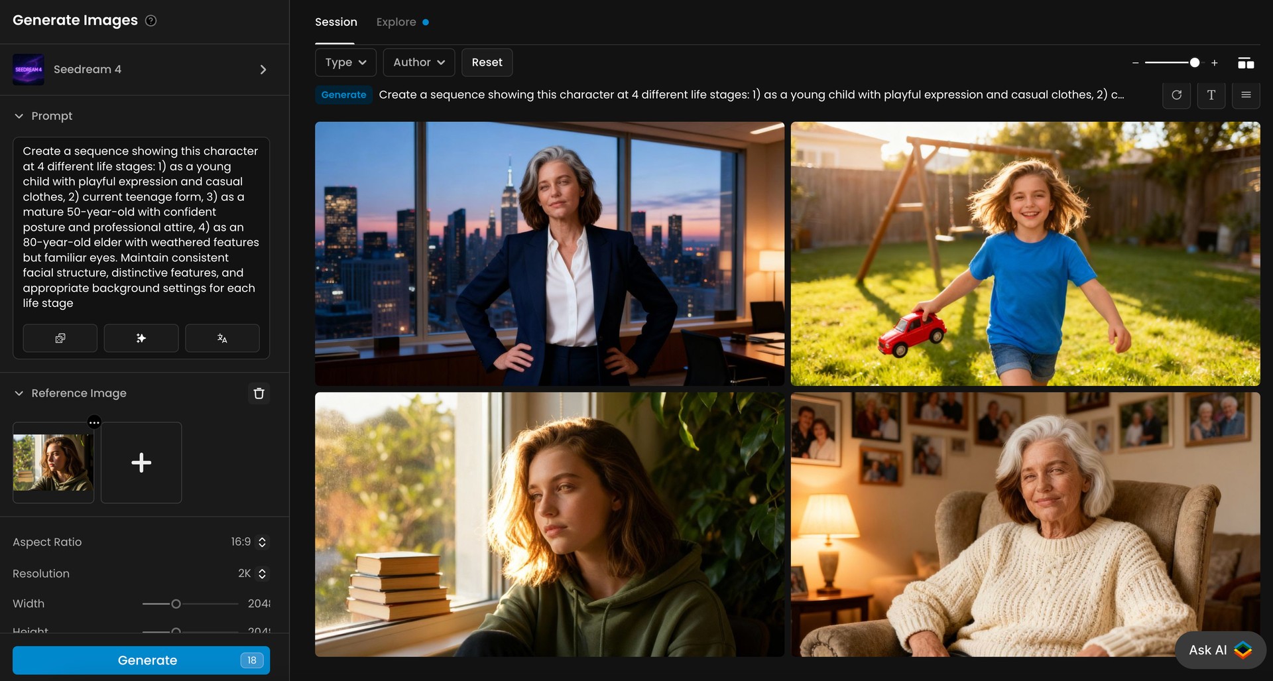Click the dice icon to randomize prompt
The width and height of the screenshot is (1273, 681).
click(x=59, y=338)
